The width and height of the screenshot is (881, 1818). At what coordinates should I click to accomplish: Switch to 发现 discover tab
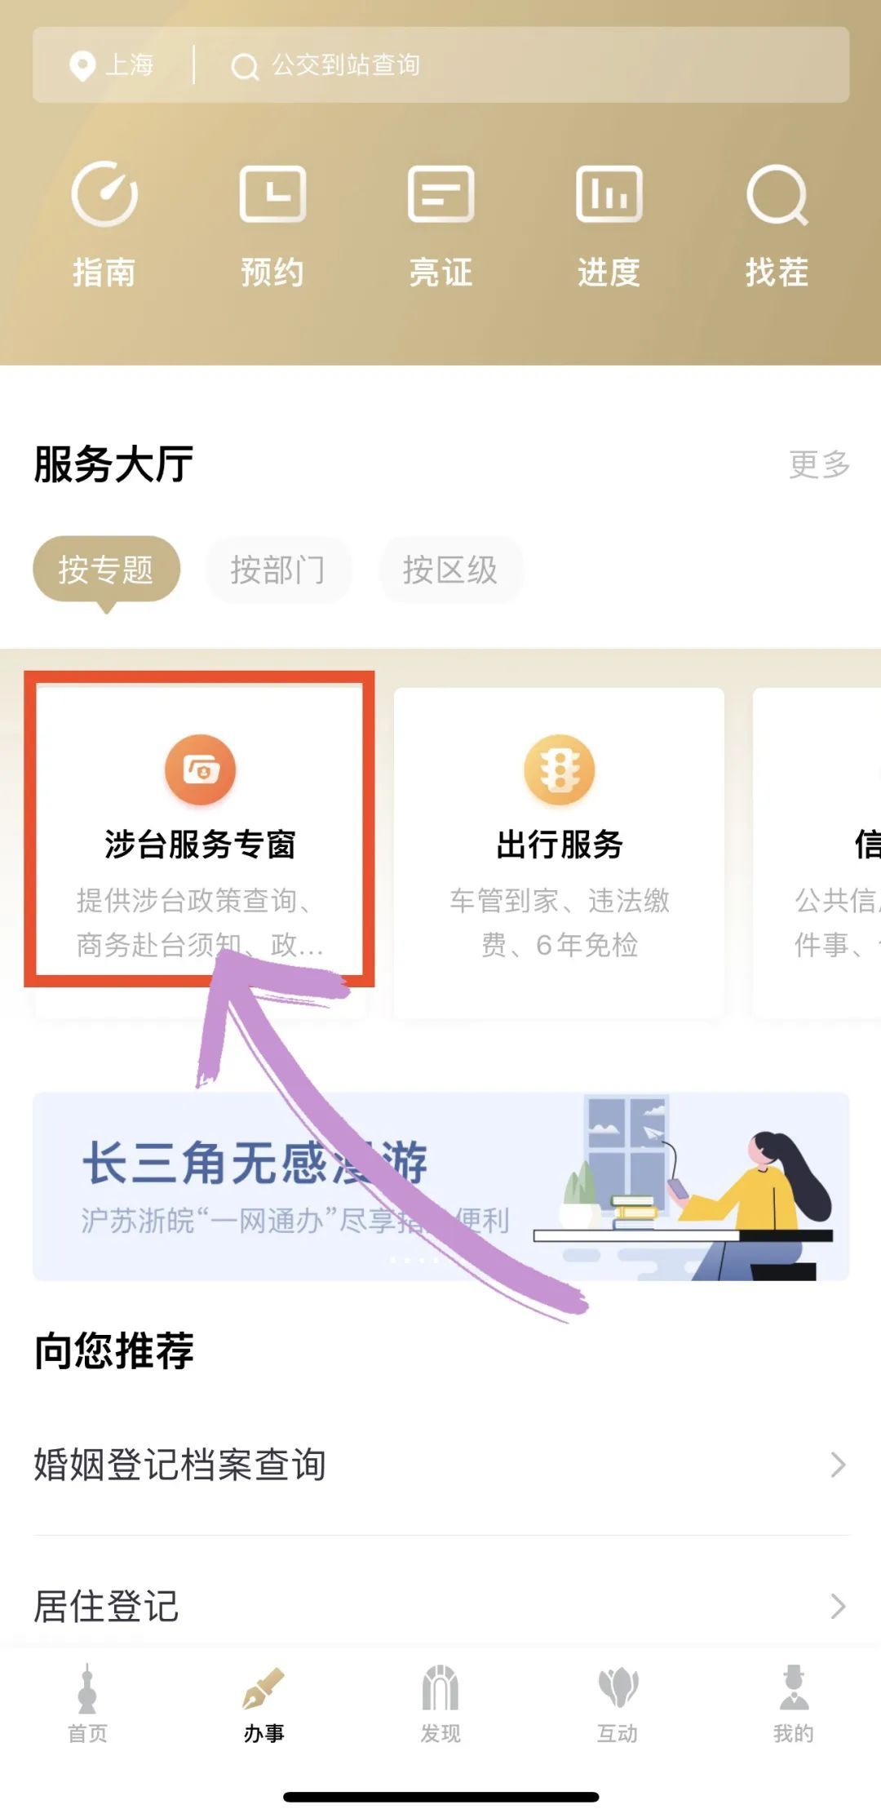tap(440, 1705)
